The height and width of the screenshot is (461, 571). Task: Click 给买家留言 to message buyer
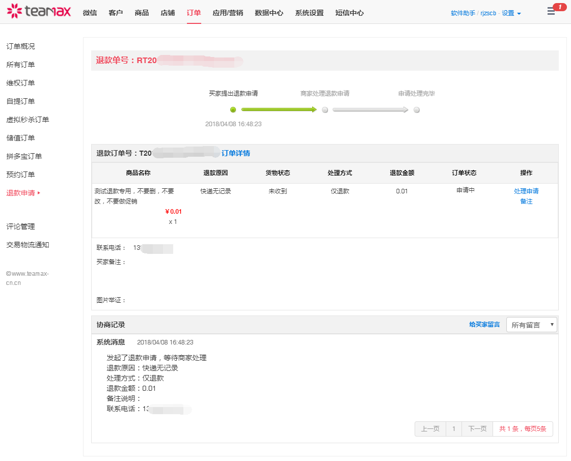[x=484, y=325]
